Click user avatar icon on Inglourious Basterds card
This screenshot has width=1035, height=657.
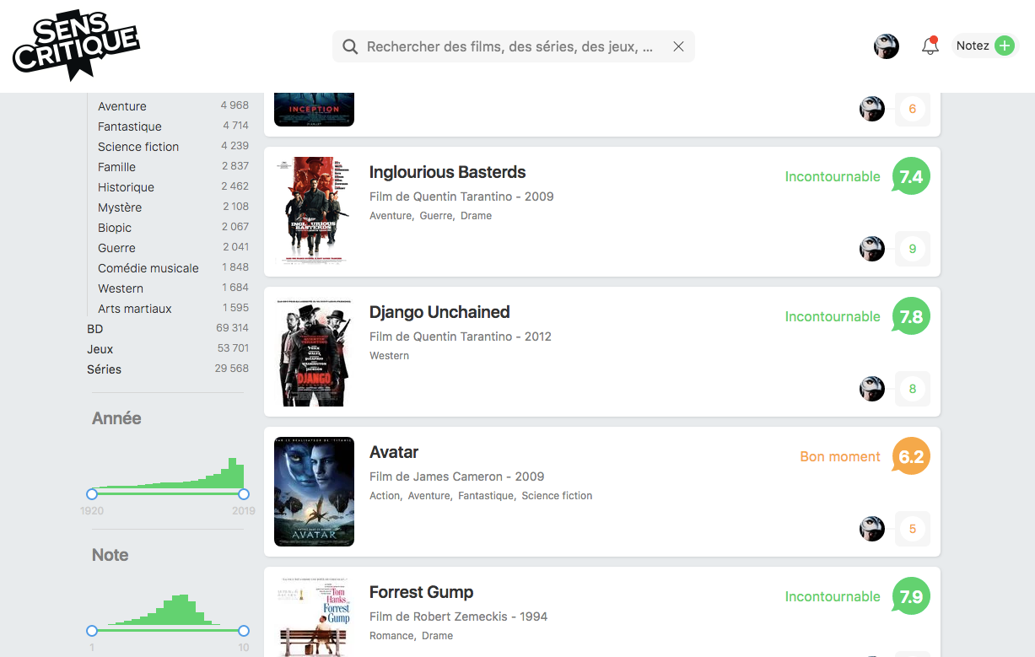(872, 249)
